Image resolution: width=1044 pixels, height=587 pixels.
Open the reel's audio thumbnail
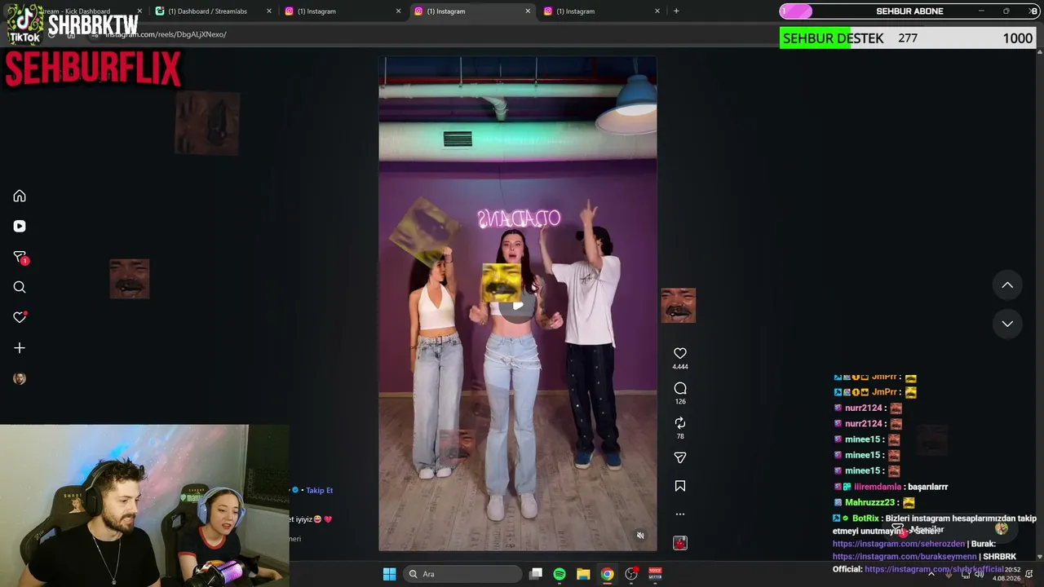click(680, 543)
